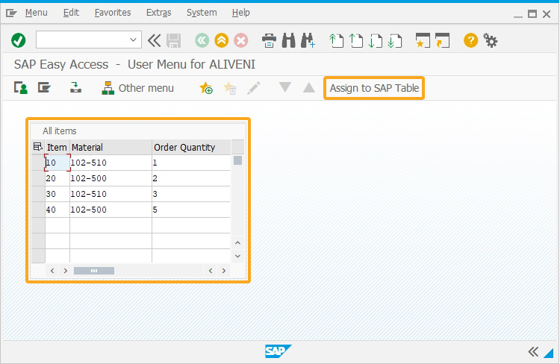The image size is (560, 364).
Task: Click the Create New Session icon
Action: (x=423, y=40)
